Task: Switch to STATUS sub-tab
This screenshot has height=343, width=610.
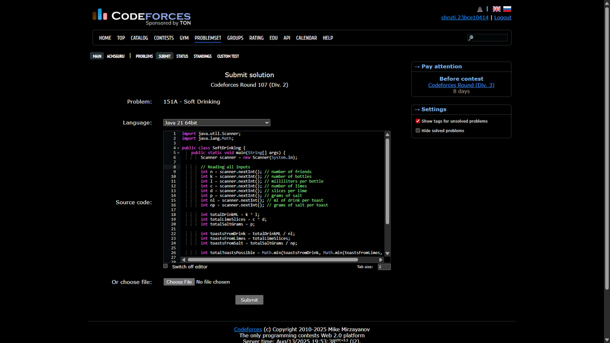Action: point(182,56)
